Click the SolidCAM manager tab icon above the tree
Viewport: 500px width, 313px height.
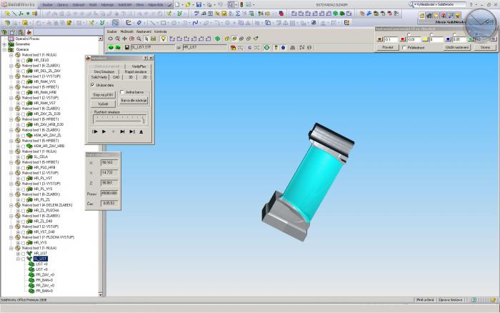click(x=29, y=33)
